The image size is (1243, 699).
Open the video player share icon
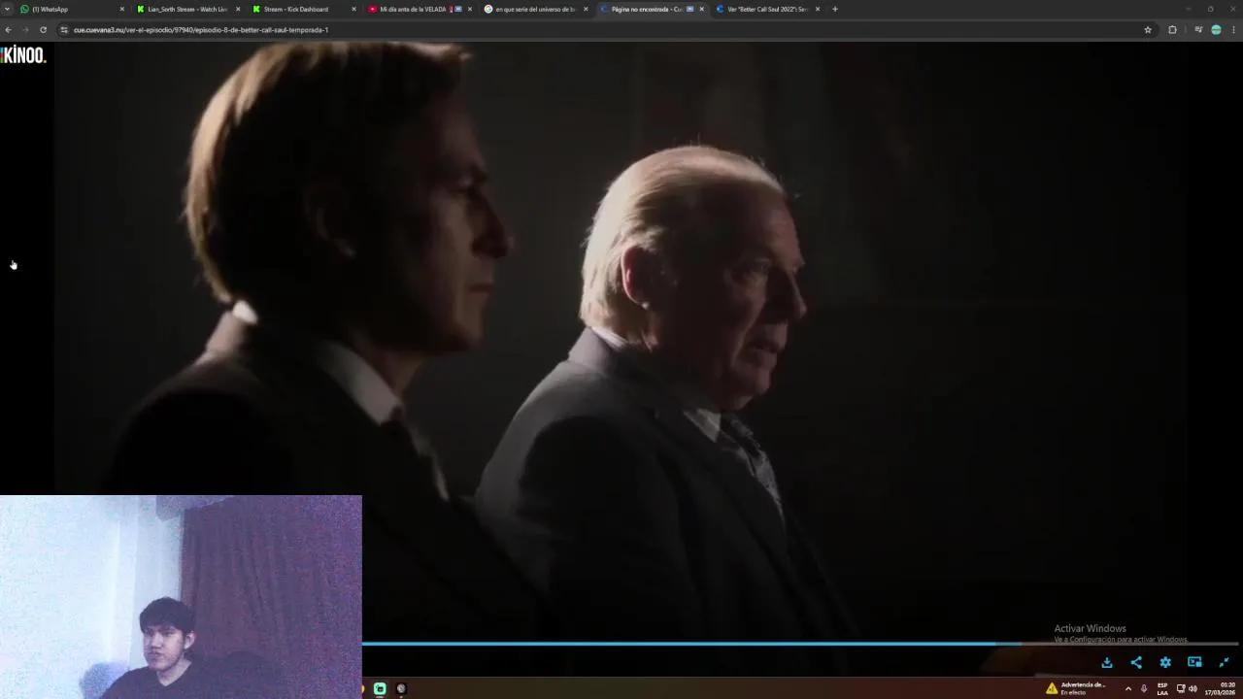[1136, 662]
